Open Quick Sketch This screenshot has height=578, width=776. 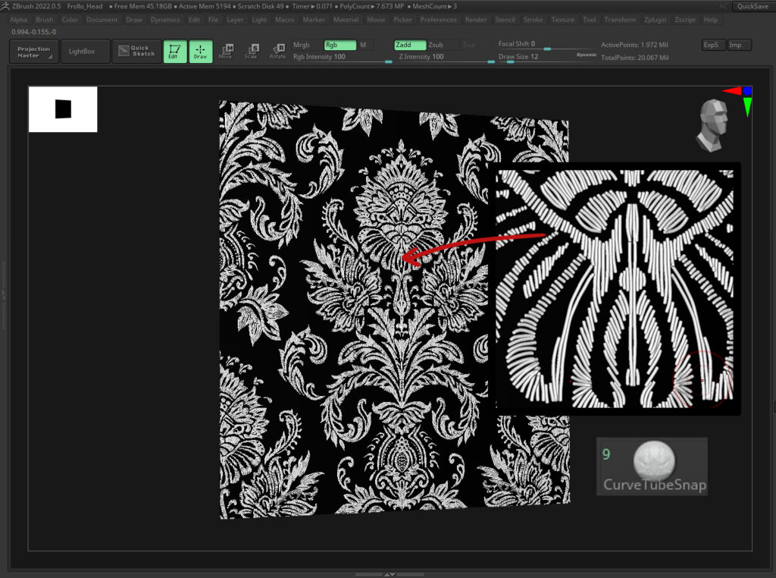click(x=136, y=52)
